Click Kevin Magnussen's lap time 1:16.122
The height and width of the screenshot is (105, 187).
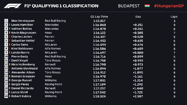click(99, 33)
